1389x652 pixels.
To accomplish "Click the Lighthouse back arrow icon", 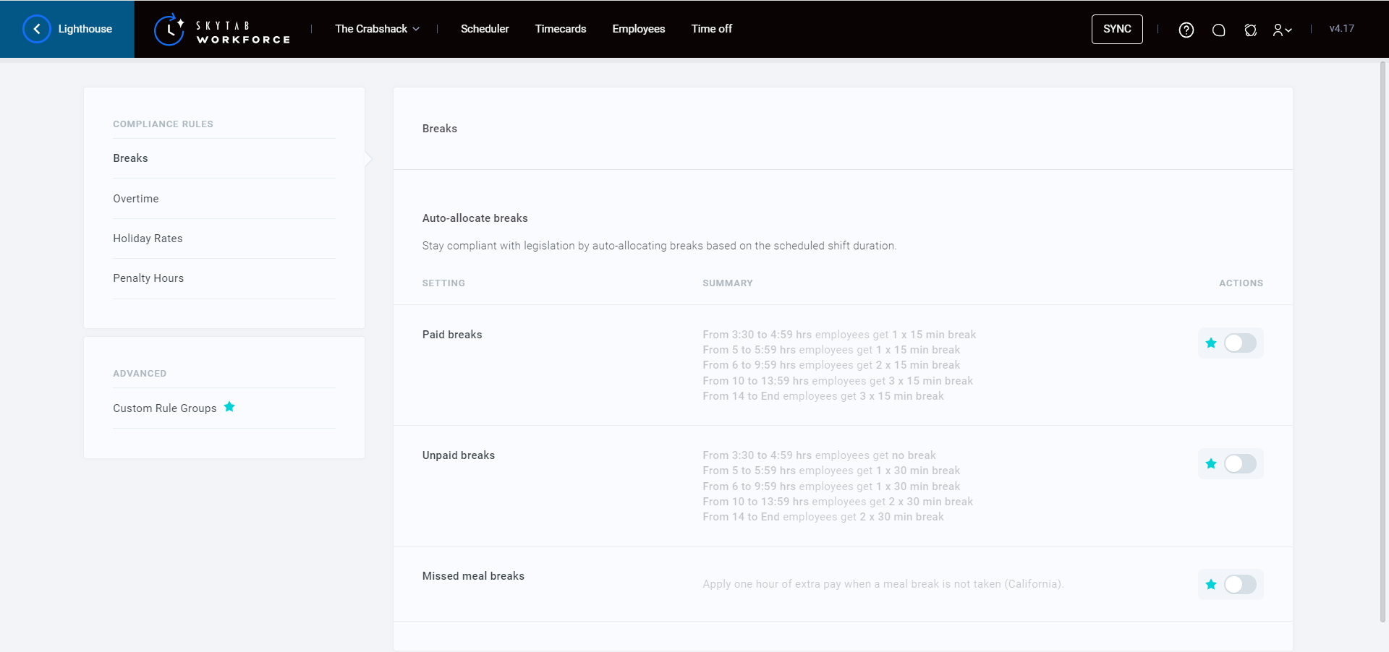I will [37, 29].
